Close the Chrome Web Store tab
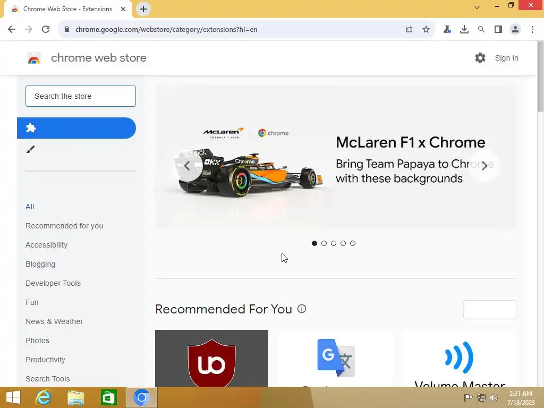The image size is (544, 408). pyautogui.click(x=123, y=9)
